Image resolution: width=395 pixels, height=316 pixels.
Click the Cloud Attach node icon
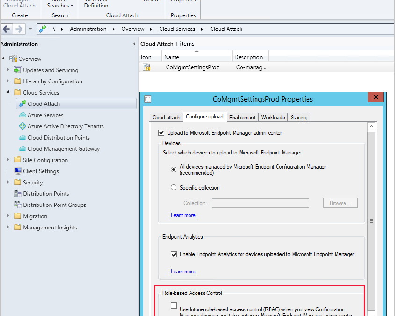click(22, 103)
